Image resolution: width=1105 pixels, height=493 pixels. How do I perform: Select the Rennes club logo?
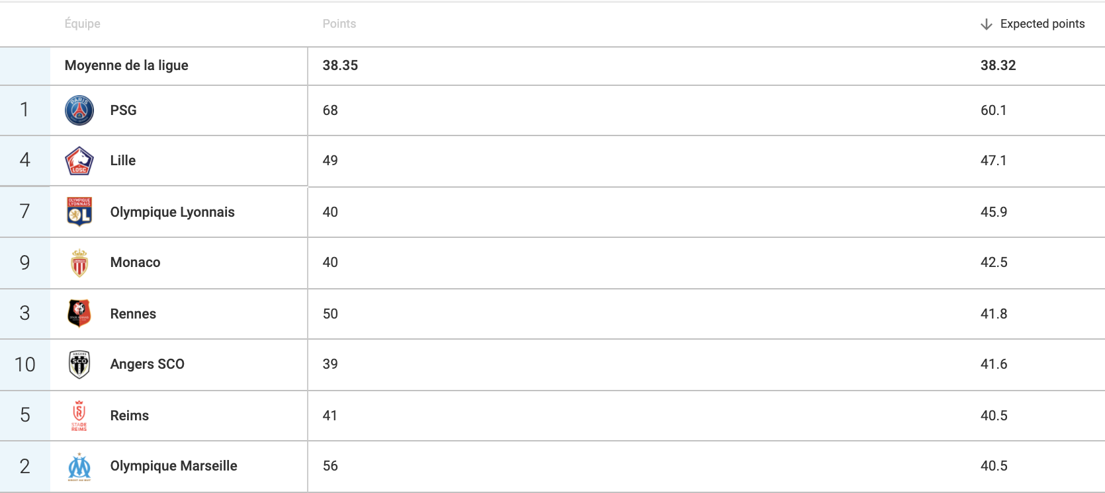tap(79, 313)
